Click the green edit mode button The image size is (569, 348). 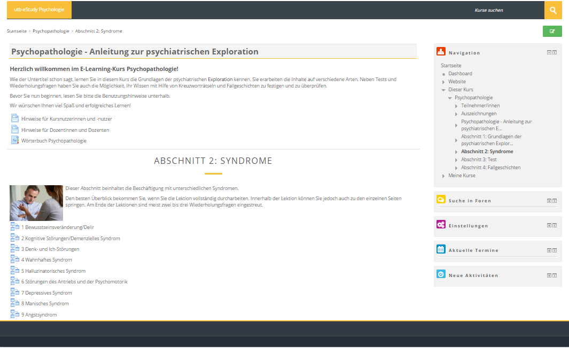(x=552, y=31)
